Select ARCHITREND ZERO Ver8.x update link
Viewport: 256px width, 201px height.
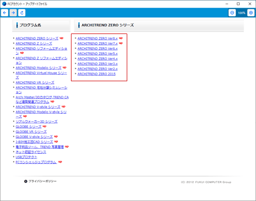pos(97,39)
